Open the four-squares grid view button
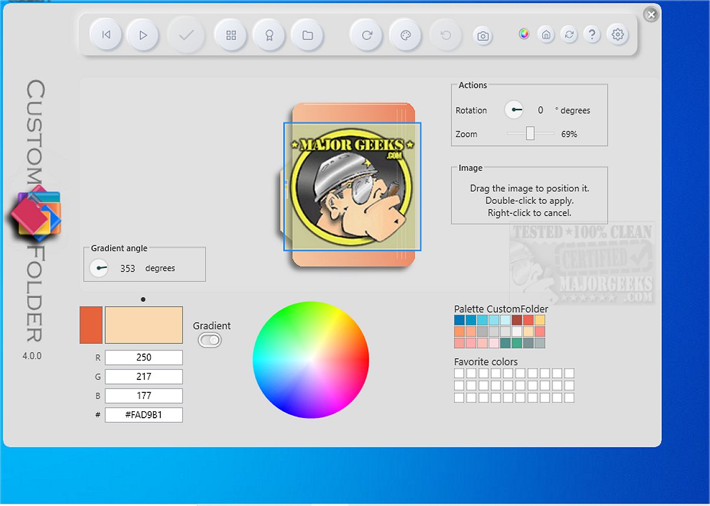Viewport: 710px width, 506px height. tap(231, 35)
